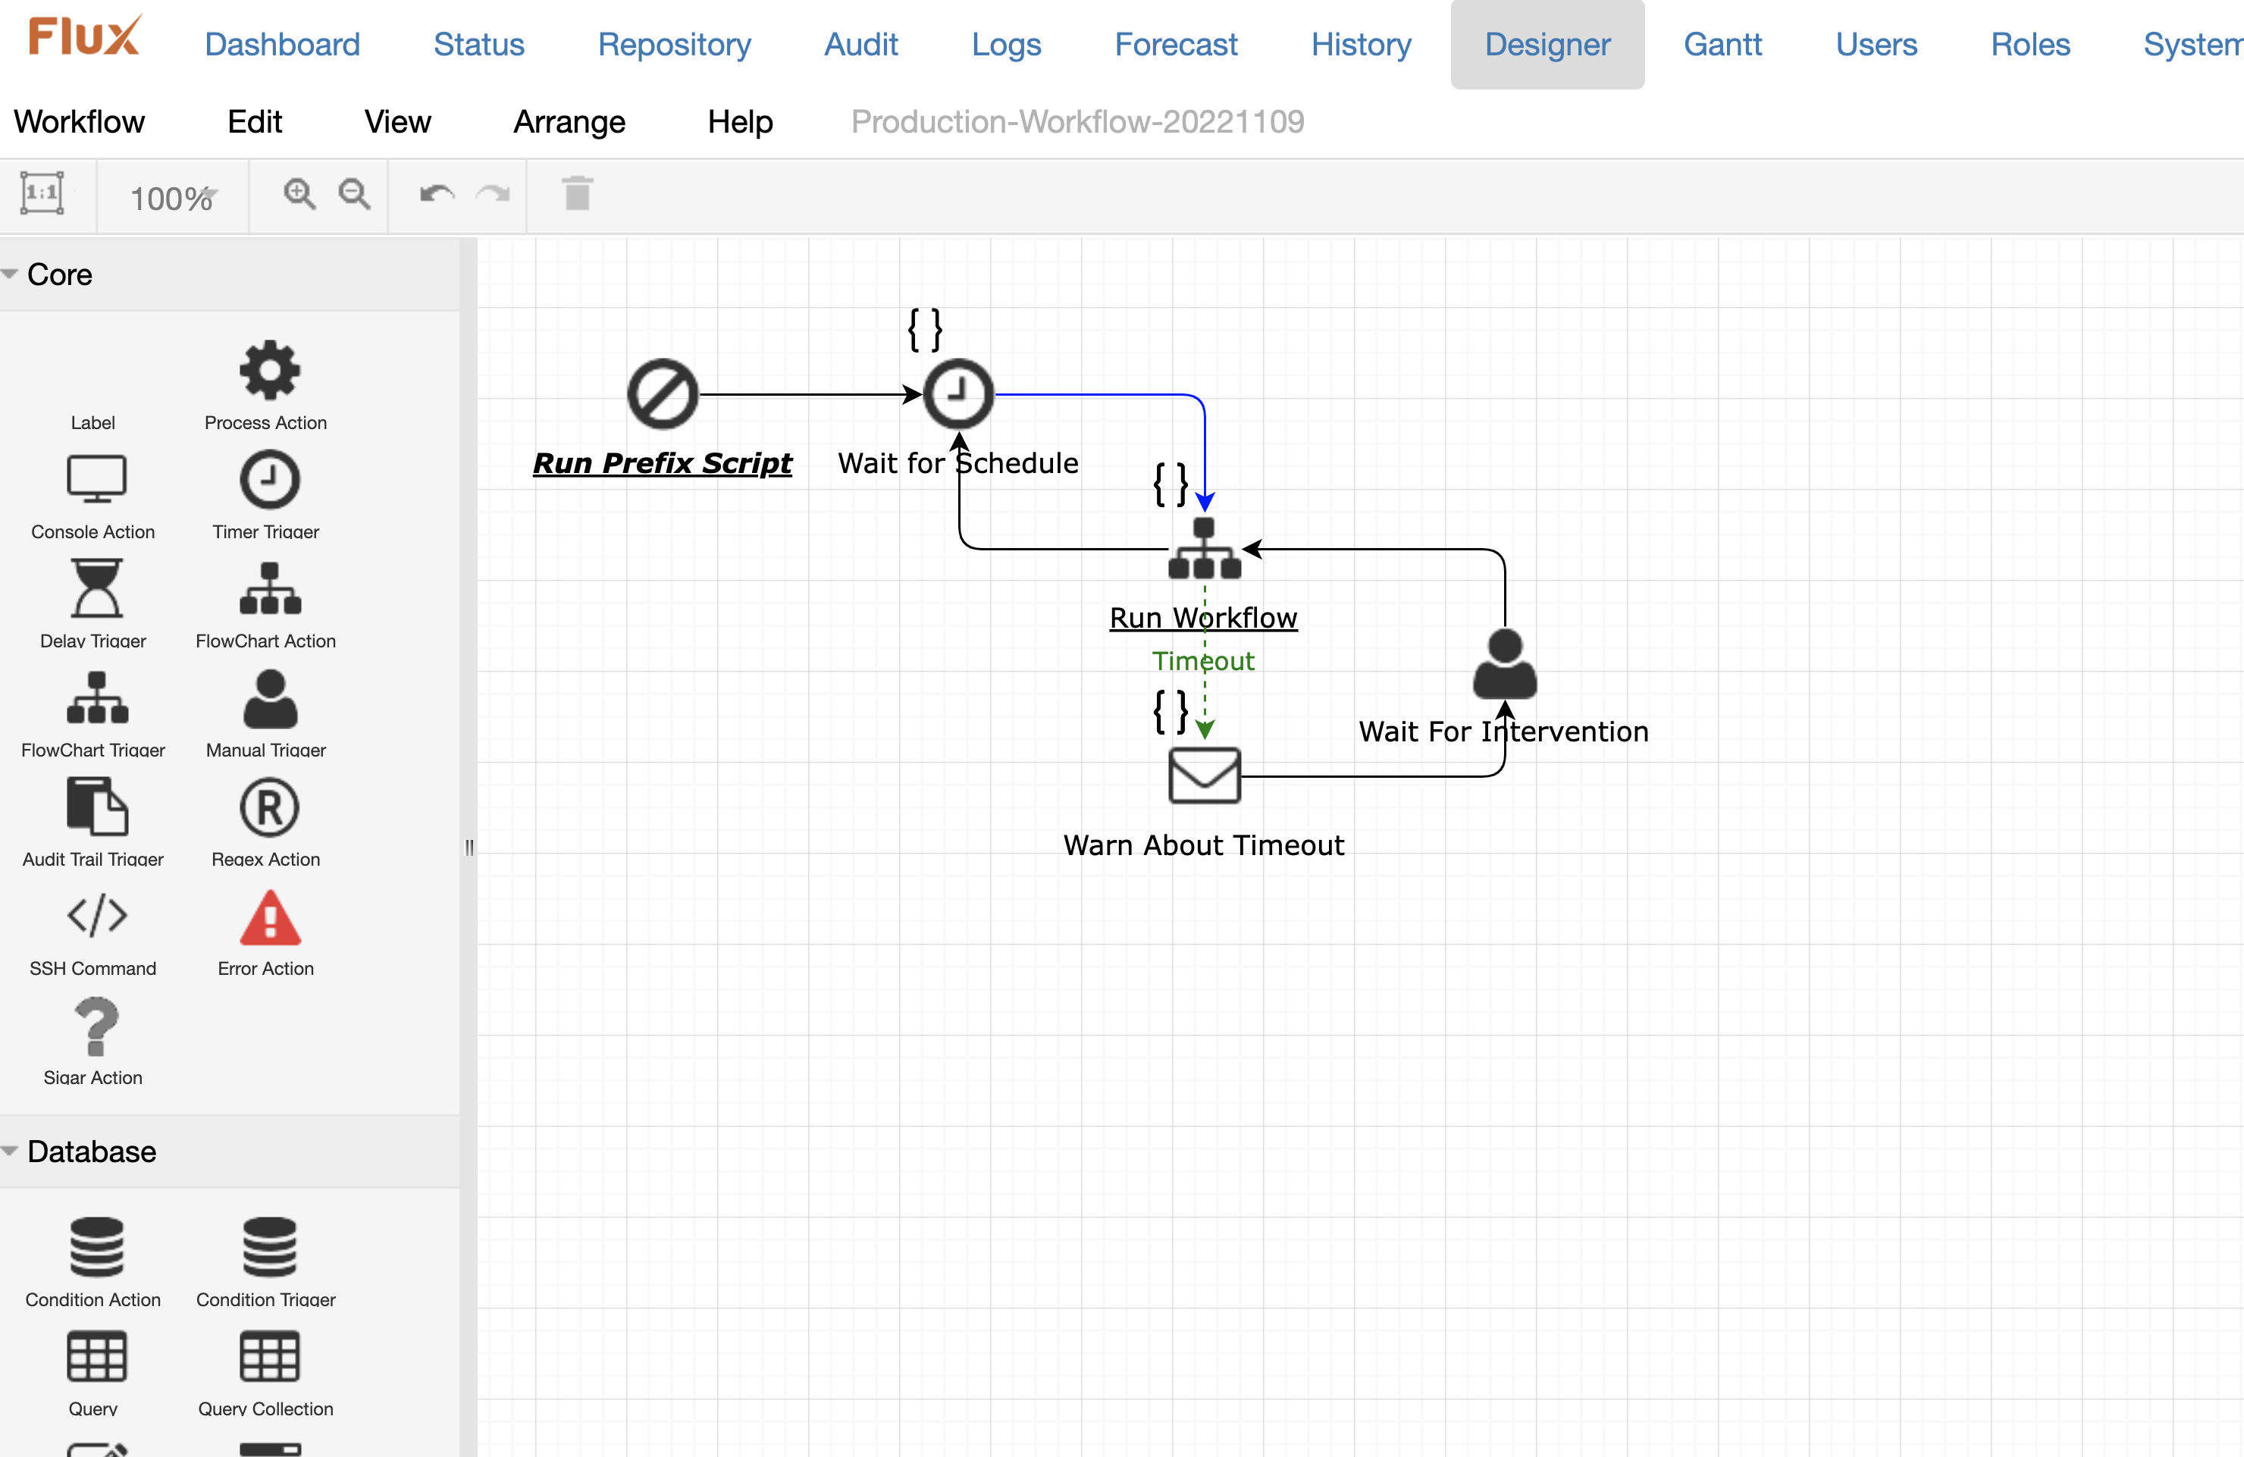Open the Workflow menu
This screenshot has width=2244, height=1457.
tap(79, 121)
